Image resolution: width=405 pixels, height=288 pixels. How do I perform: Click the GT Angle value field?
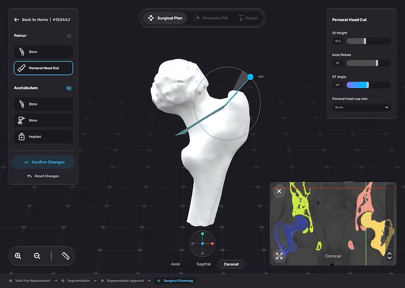pos(338,85)
